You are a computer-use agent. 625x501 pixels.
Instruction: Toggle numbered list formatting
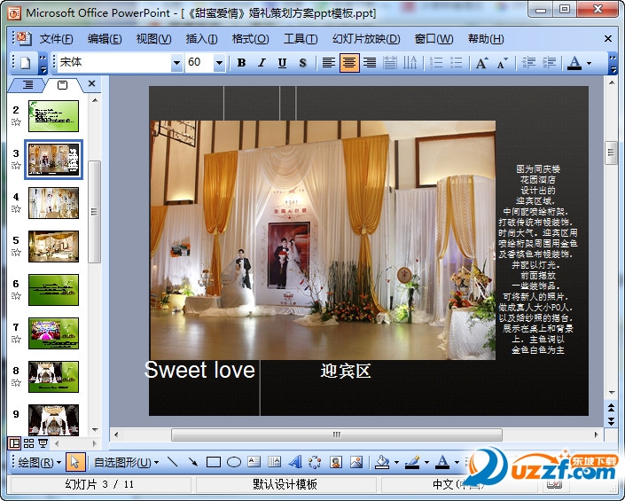(x=436, y=63)
